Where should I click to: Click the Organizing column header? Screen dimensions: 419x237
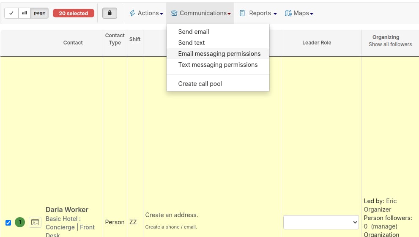point(386,37)
